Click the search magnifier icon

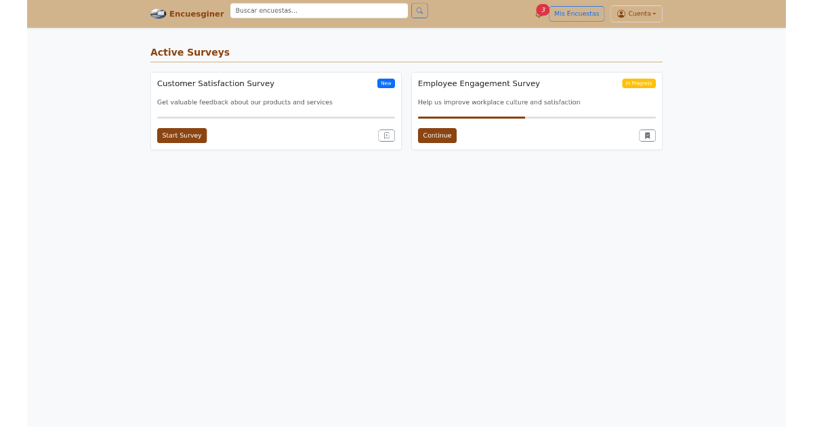point(419,10)
